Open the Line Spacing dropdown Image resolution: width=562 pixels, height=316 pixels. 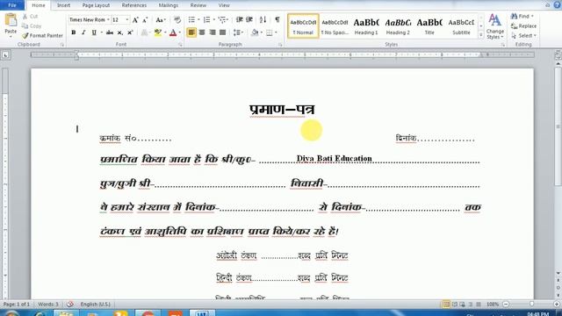238,32
